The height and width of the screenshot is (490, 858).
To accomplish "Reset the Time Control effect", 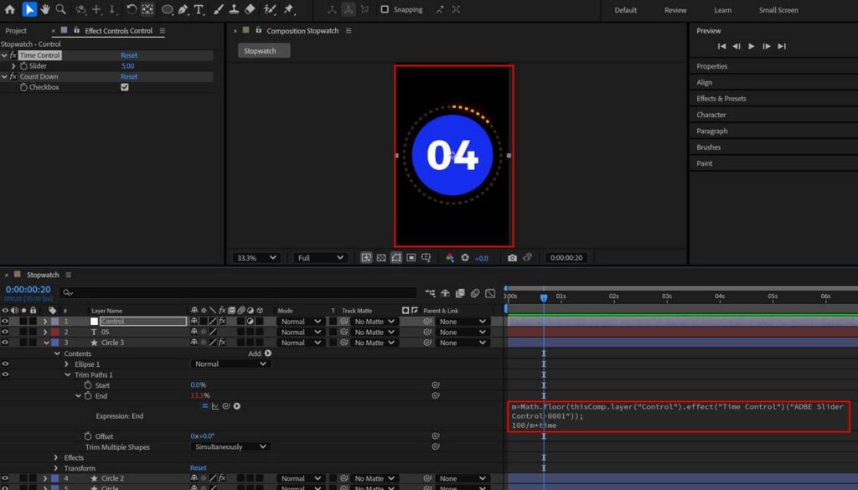I will tap(129, 55).
